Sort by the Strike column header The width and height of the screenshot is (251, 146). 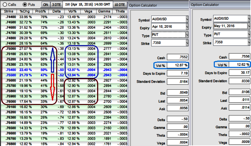coord(9,12)
